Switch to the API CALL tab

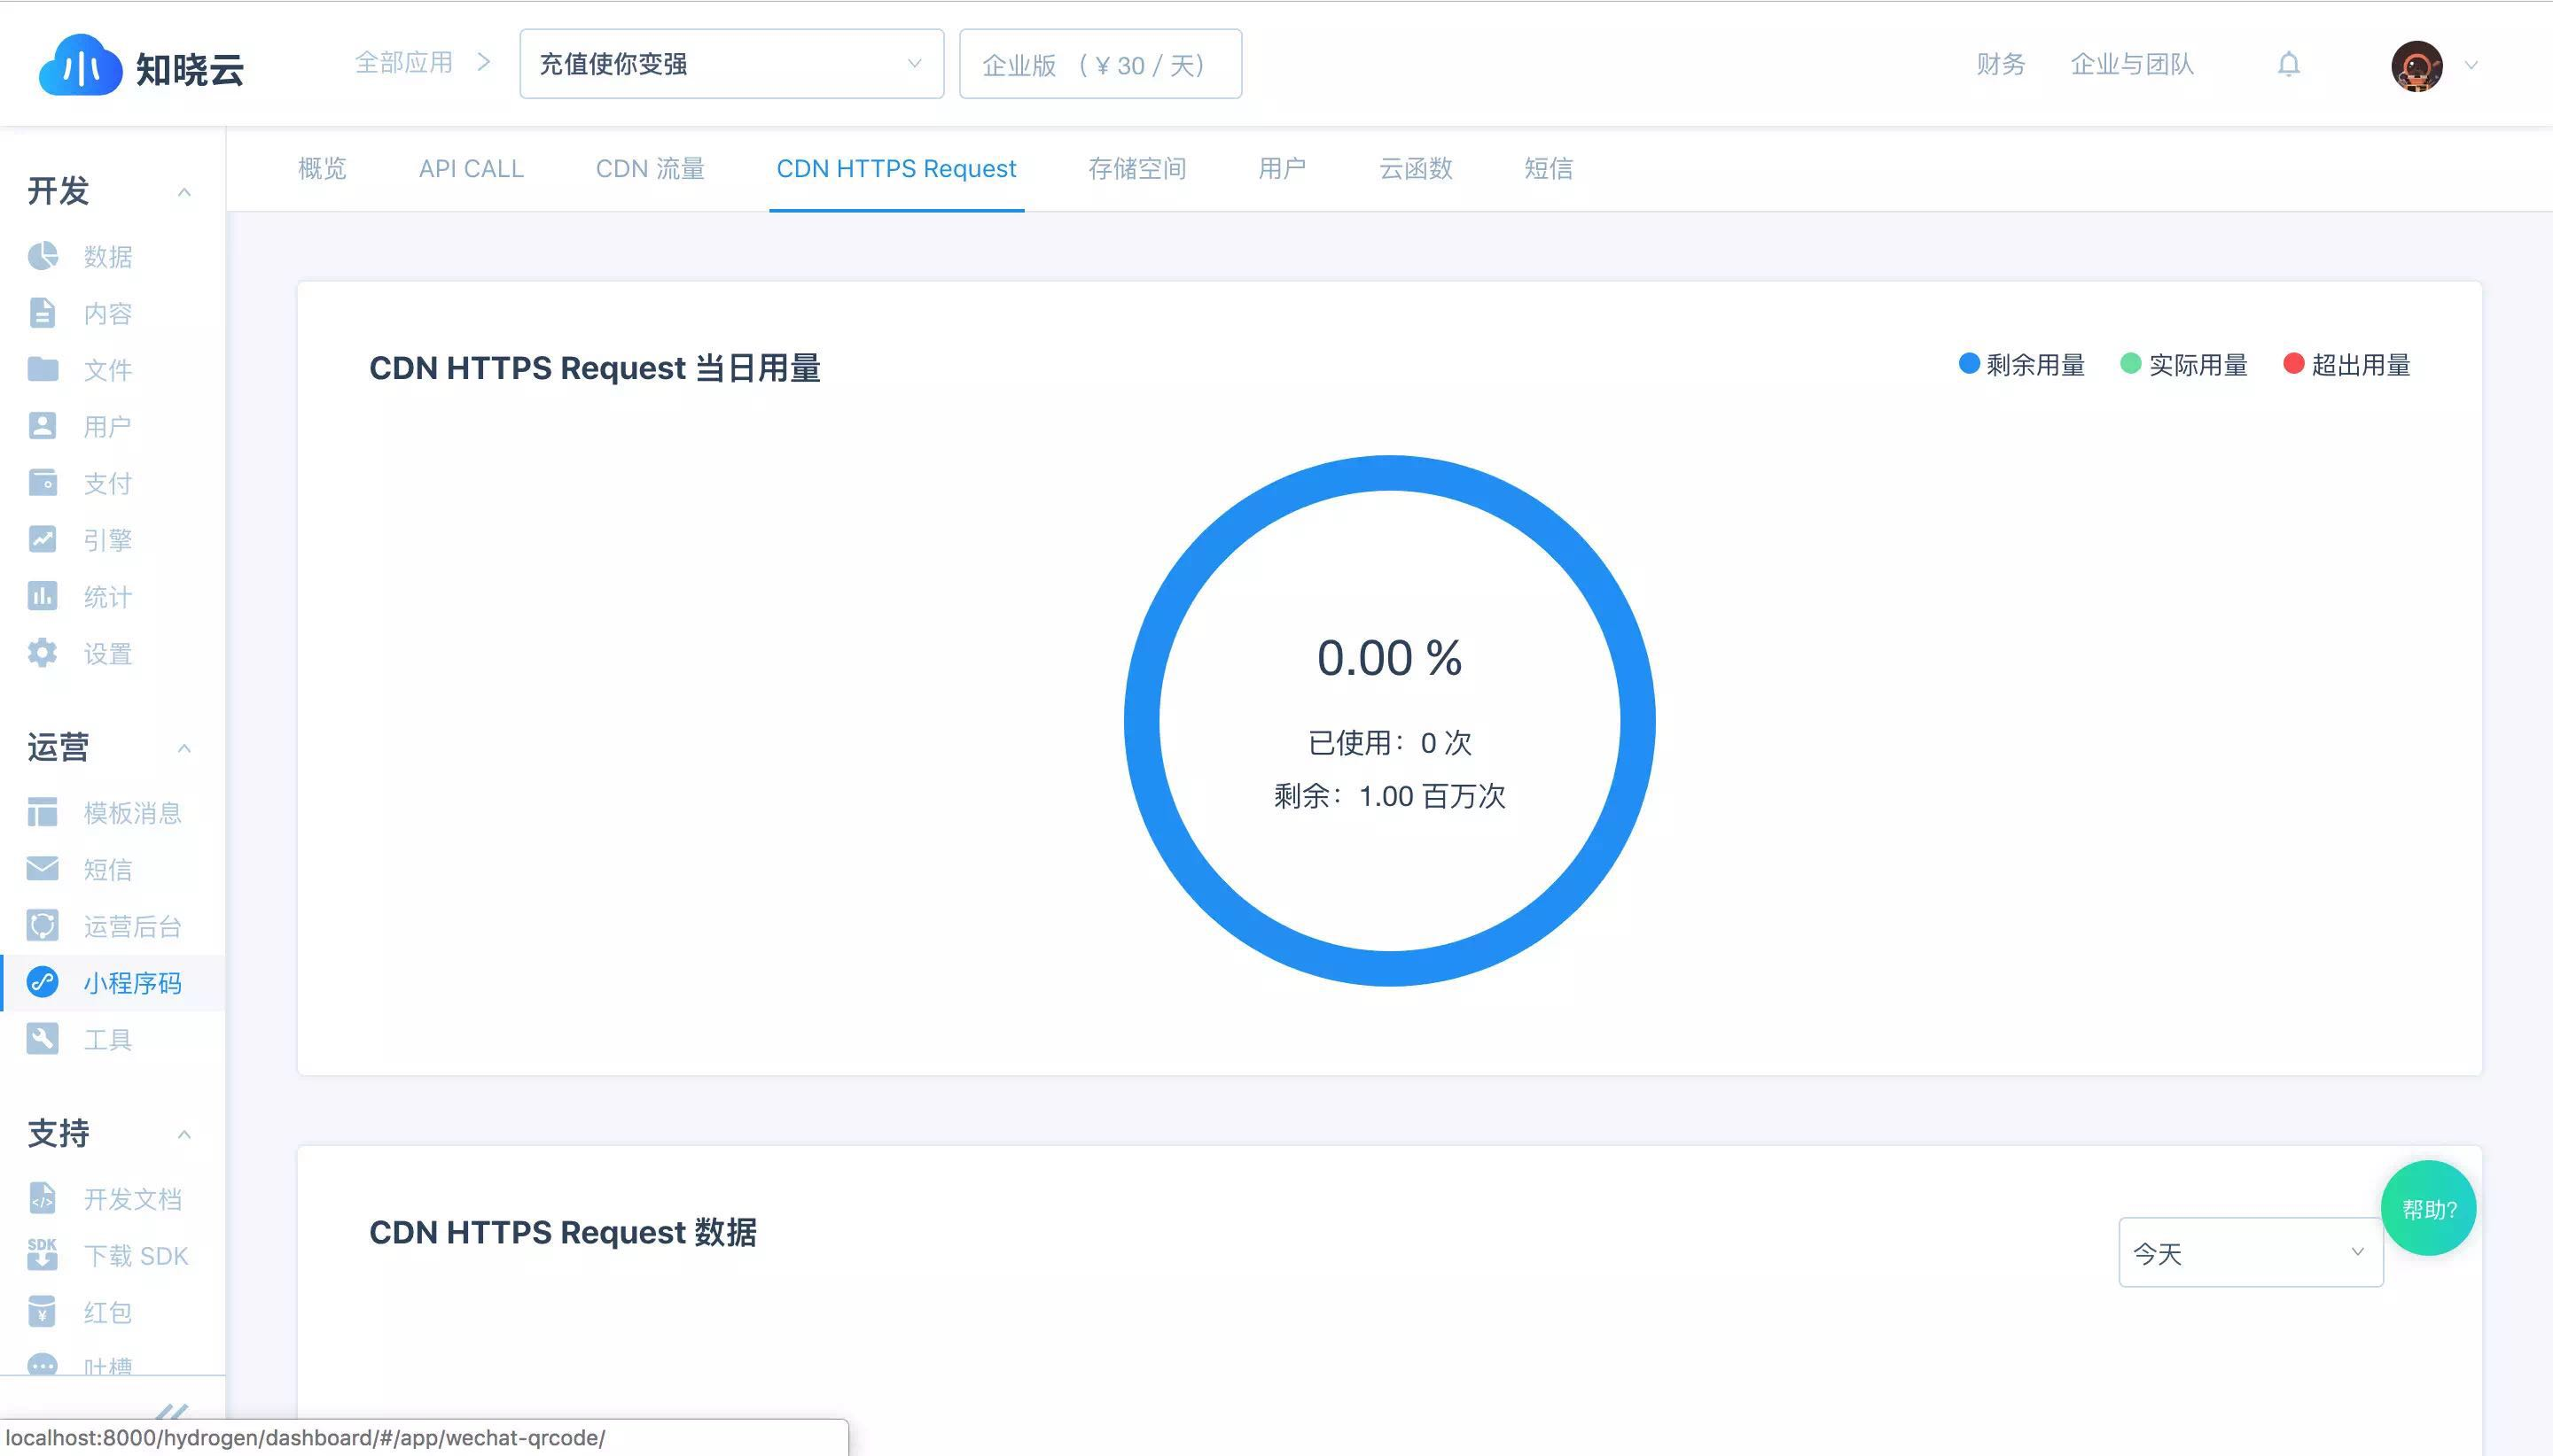pos(471,169)
